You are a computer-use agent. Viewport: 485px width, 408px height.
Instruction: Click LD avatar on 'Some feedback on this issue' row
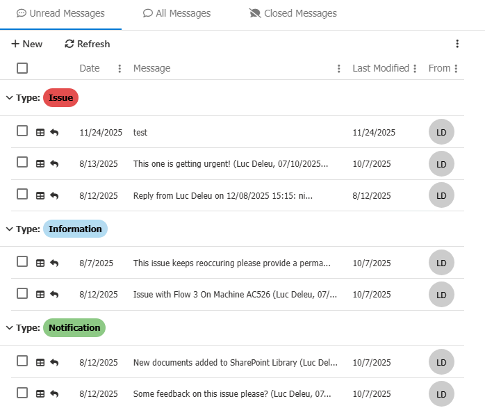(x=441, y=394)
